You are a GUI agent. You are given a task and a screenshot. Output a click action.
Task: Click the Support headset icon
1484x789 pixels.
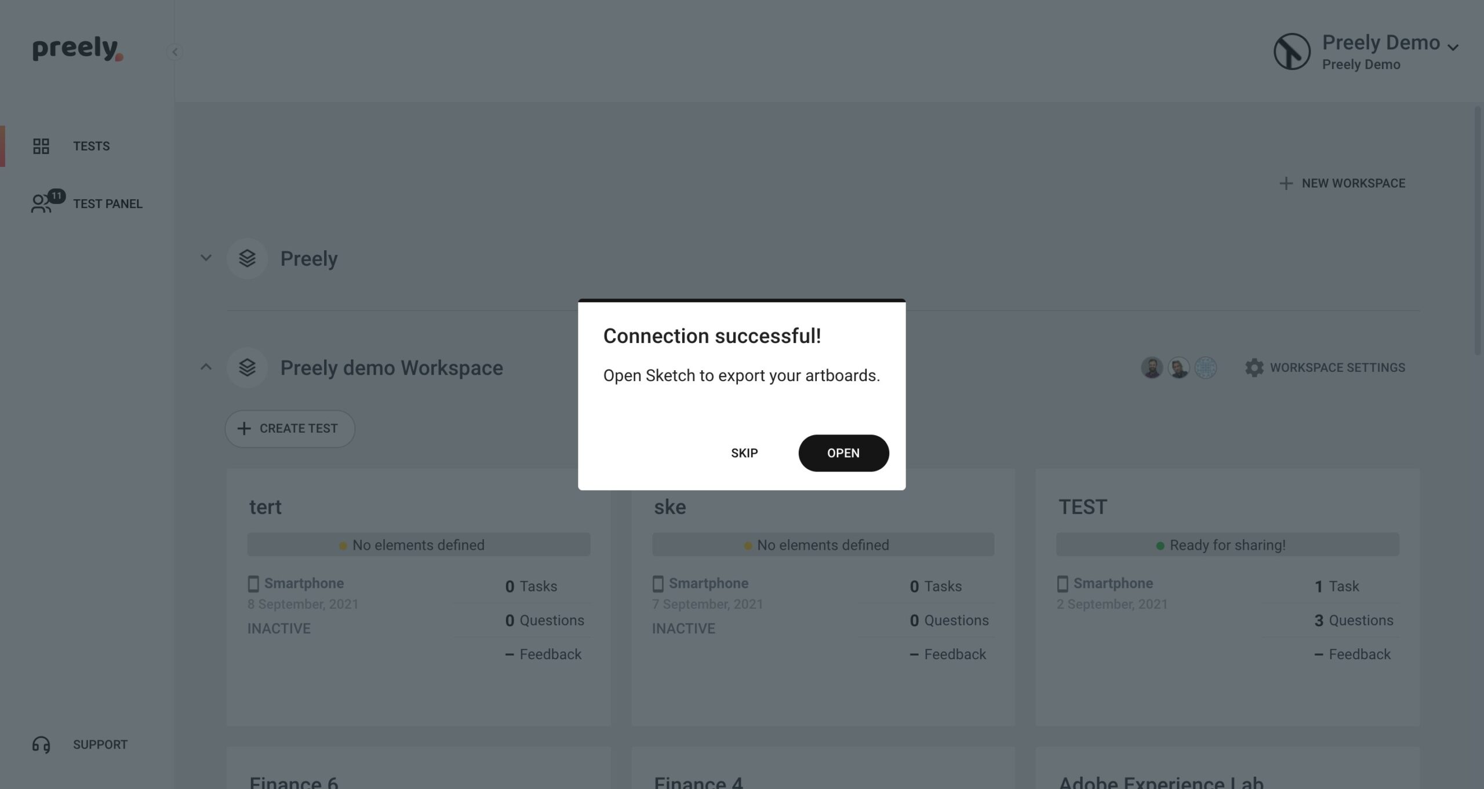tap(40, 744)
